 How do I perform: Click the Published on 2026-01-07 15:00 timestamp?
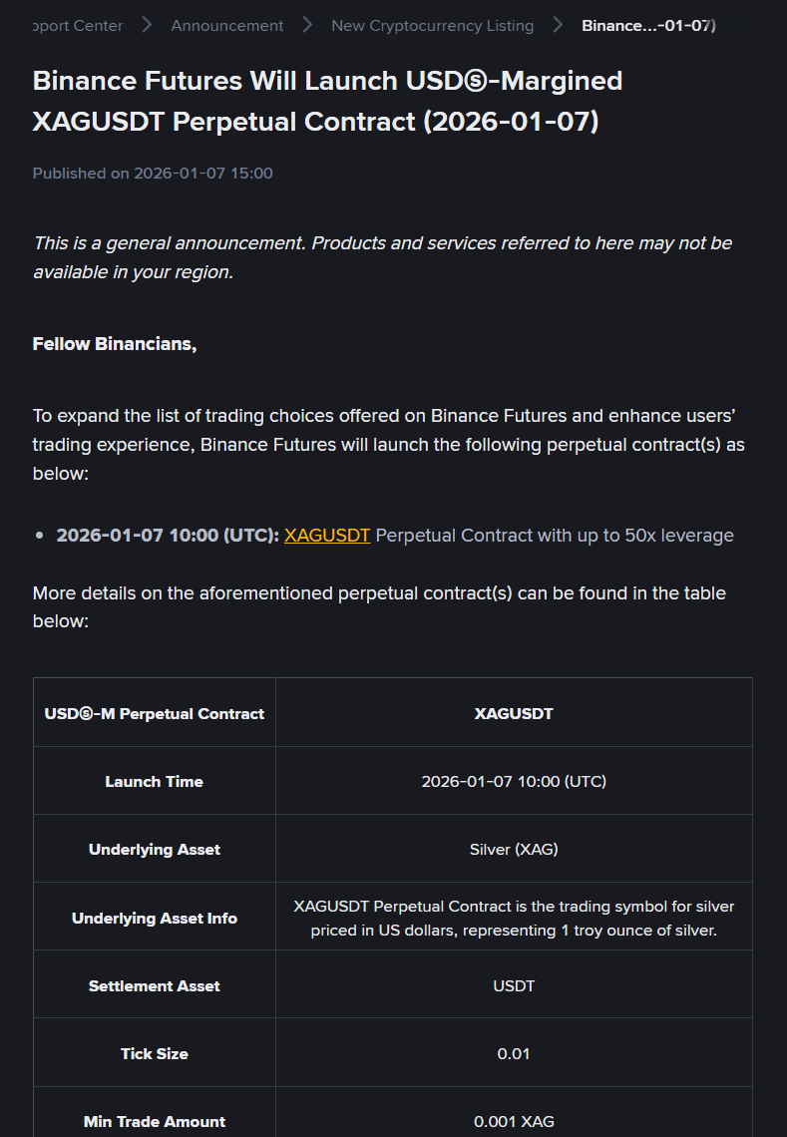(x=153, y=174)
